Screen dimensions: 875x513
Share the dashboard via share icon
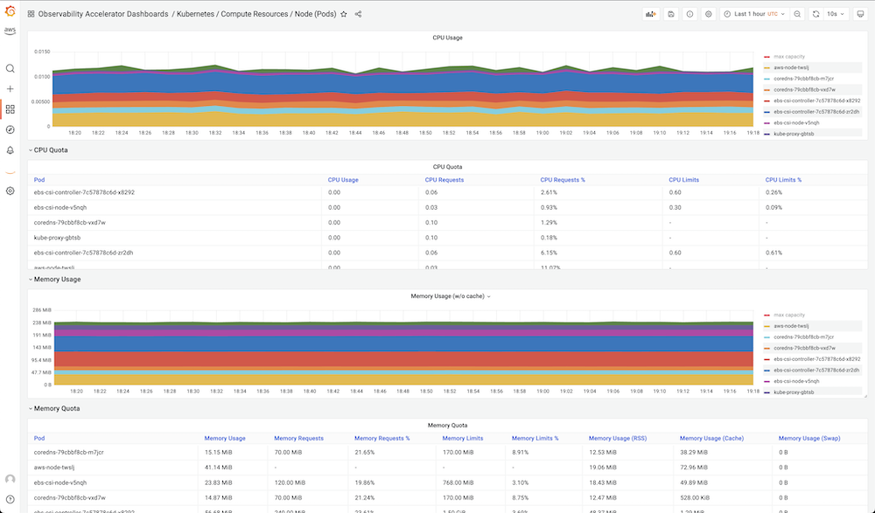(358, 14)
